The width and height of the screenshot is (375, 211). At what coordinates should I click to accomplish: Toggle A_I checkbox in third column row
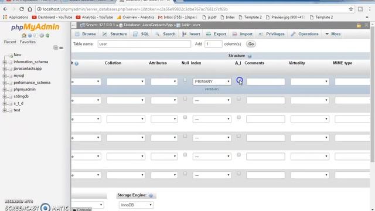click(x=238, y=117)
